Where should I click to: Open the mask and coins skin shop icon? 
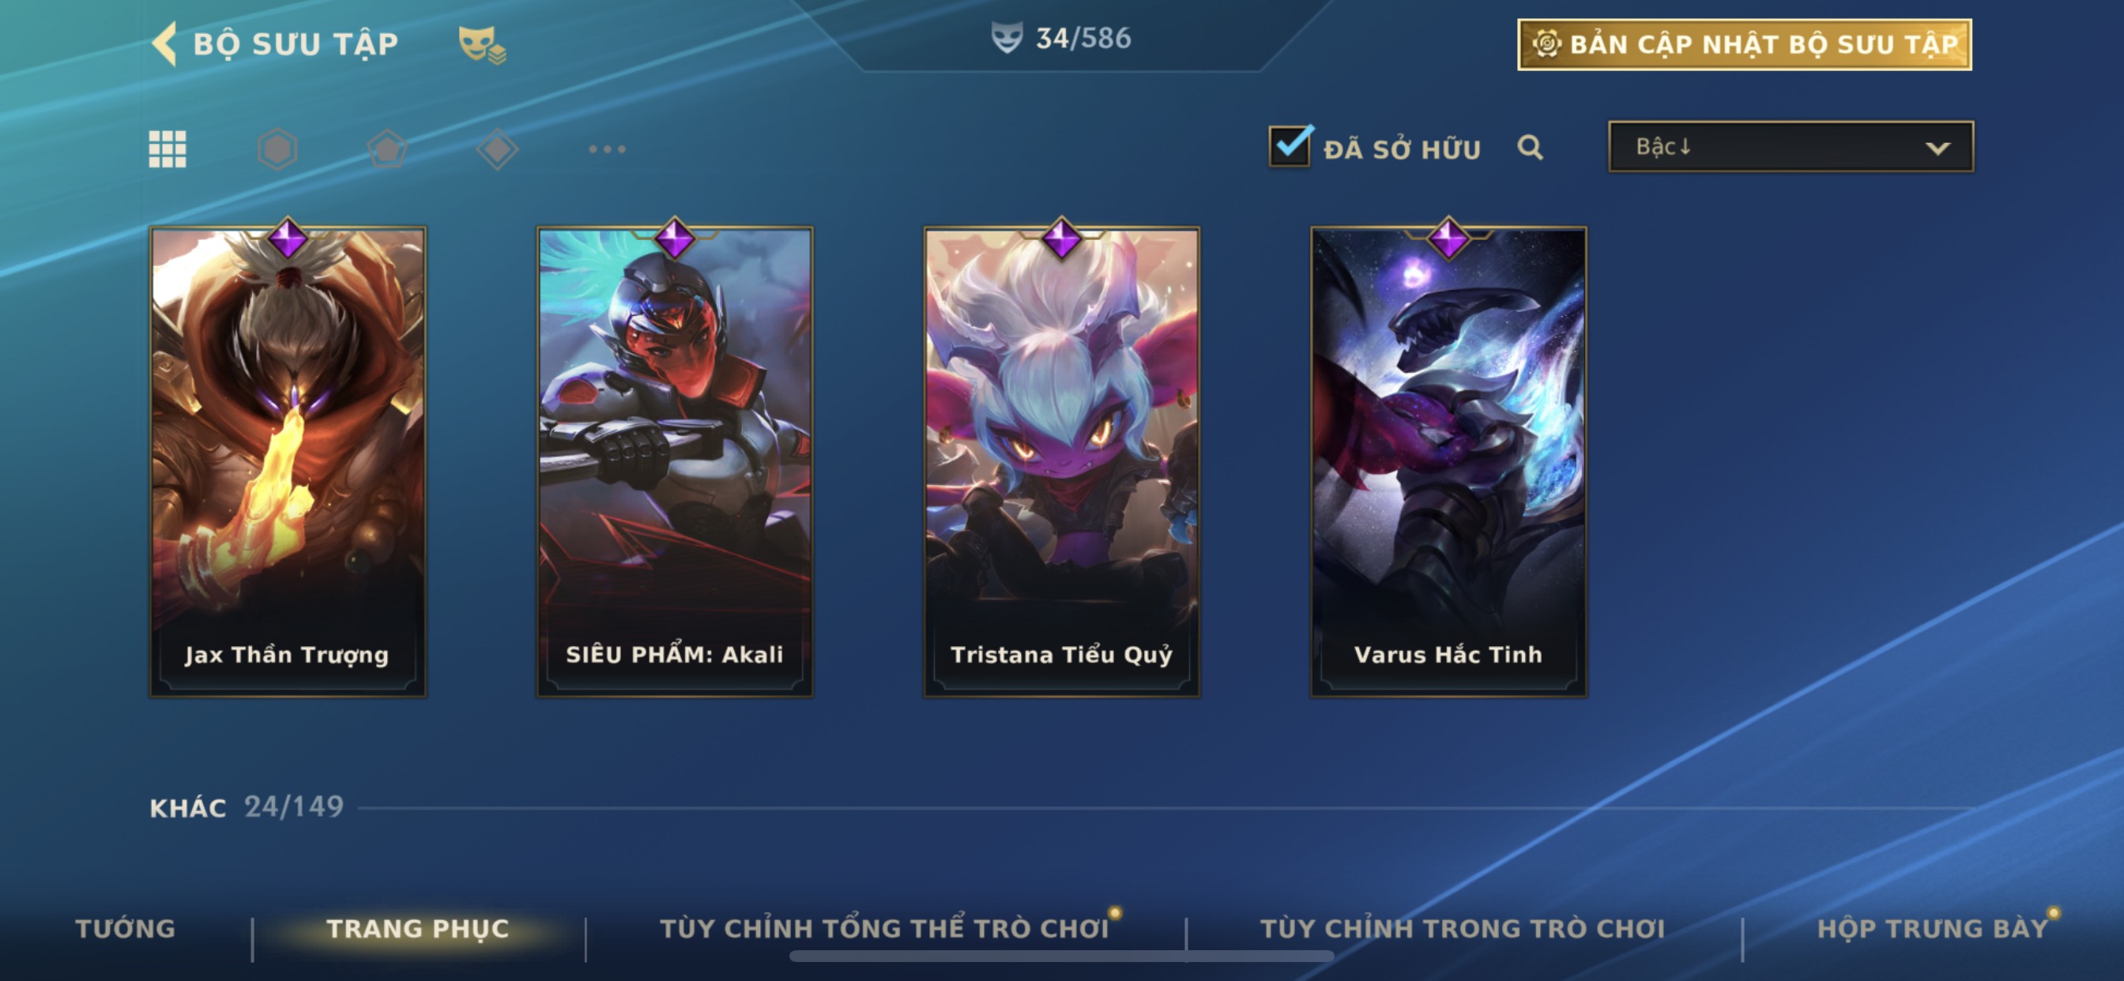coord(482,43)
